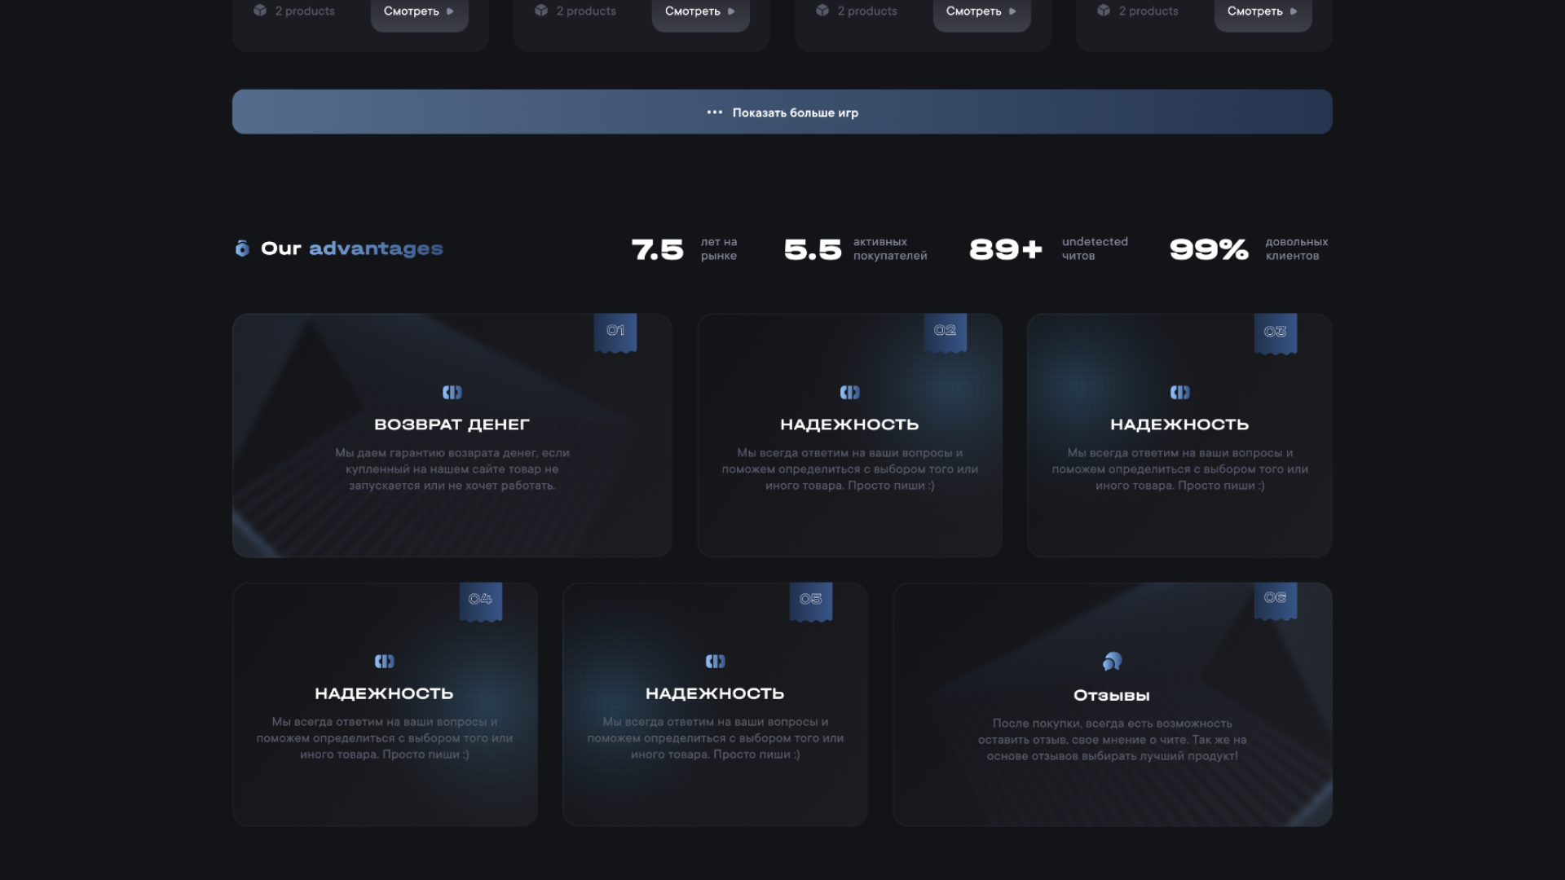Viewport: 1565px width, 880px height.
Task: Click the three-dots icon on Показать больше игр
Action: pos(714,112)
